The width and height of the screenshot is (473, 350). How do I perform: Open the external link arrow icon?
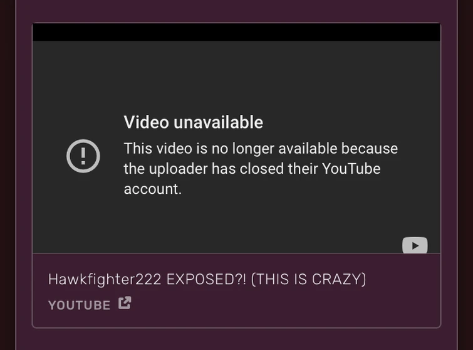[125, 303]
